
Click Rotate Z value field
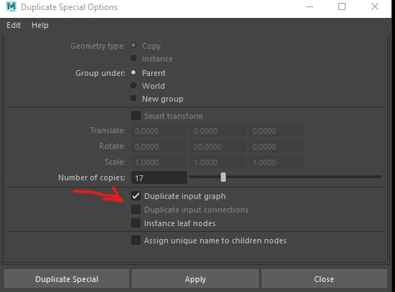coord(277,147)
